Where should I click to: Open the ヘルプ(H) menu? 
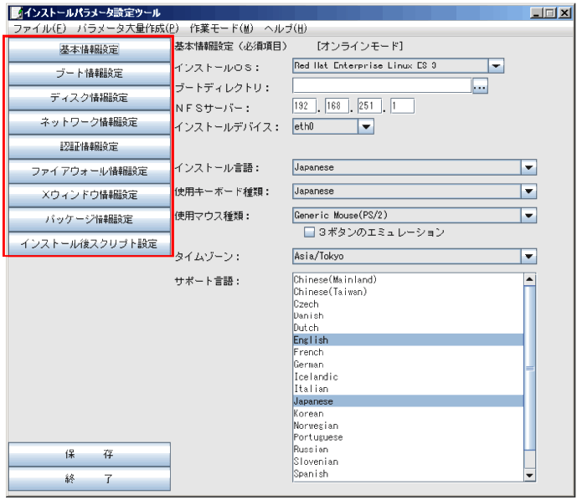[286, 28]
